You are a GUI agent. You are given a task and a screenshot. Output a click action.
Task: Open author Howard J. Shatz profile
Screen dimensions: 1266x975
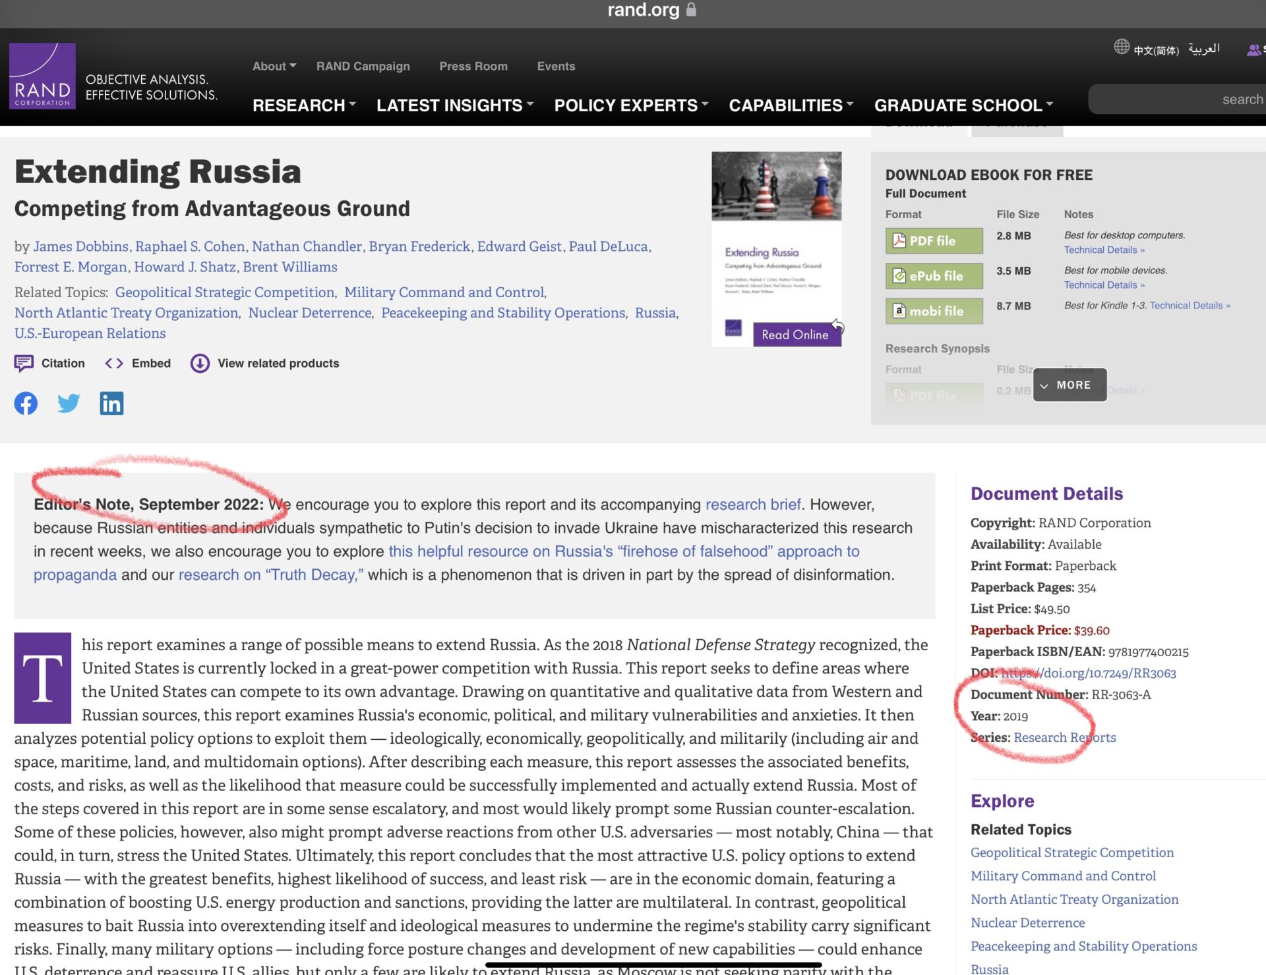(185, 267)
